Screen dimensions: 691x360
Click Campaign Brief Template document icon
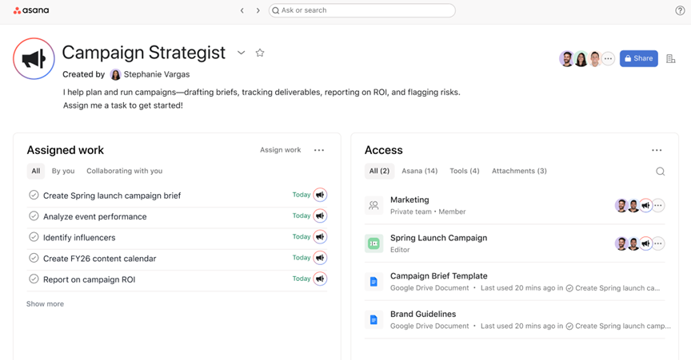pyautogui.click(x=373, y=281)
